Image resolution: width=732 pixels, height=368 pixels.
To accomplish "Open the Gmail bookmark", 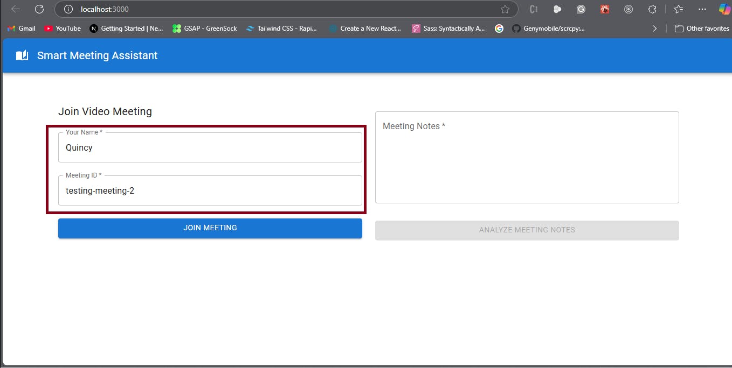I will coord(21,29).
